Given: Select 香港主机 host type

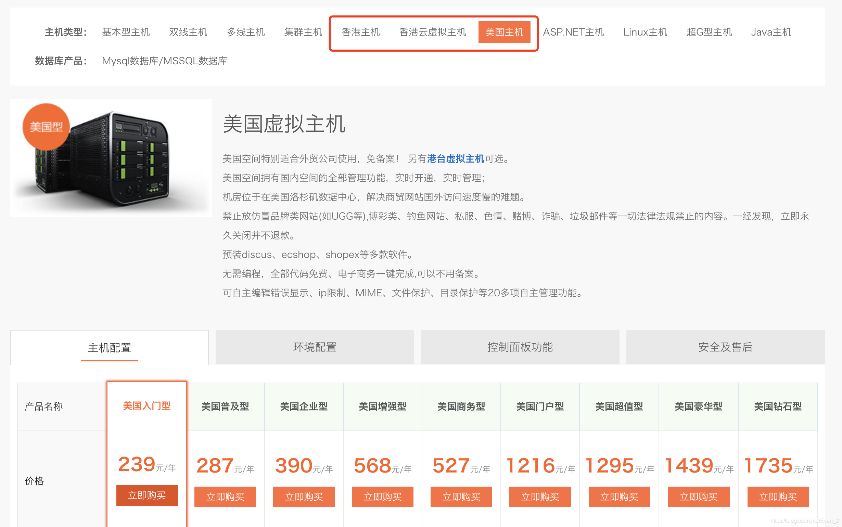Looking at the screenshot, I should pyautogui.click(x=361, y=32).
